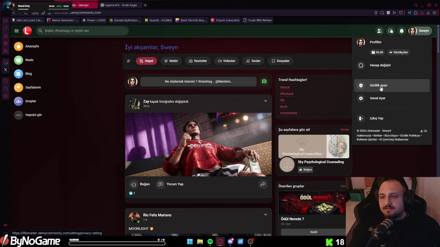Open Sayfalarım from the left sidebar
The image size is (440, 247).
point(28,87)
